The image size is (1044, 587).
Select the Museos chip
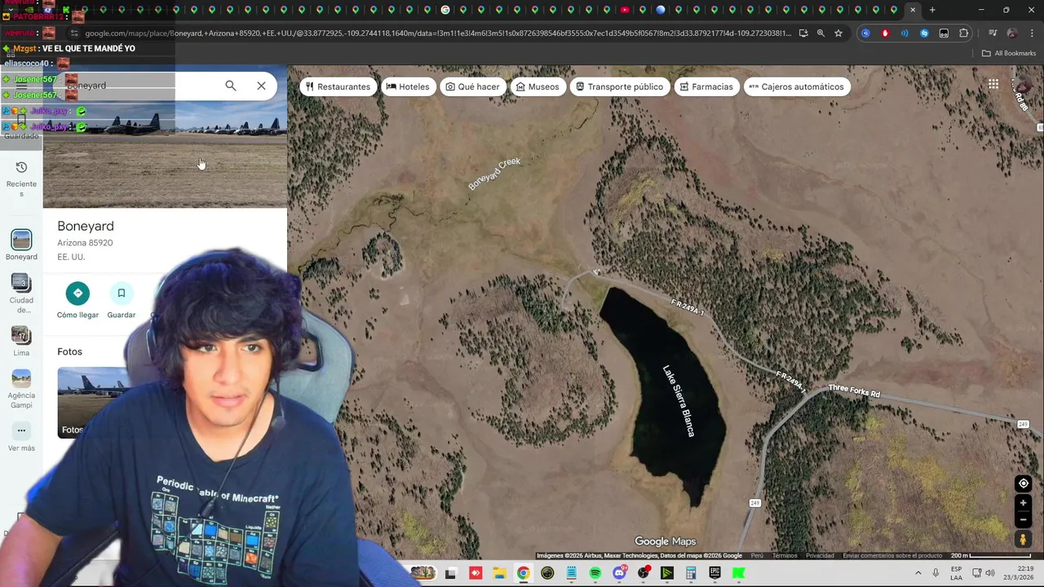[x=537, y=86]
